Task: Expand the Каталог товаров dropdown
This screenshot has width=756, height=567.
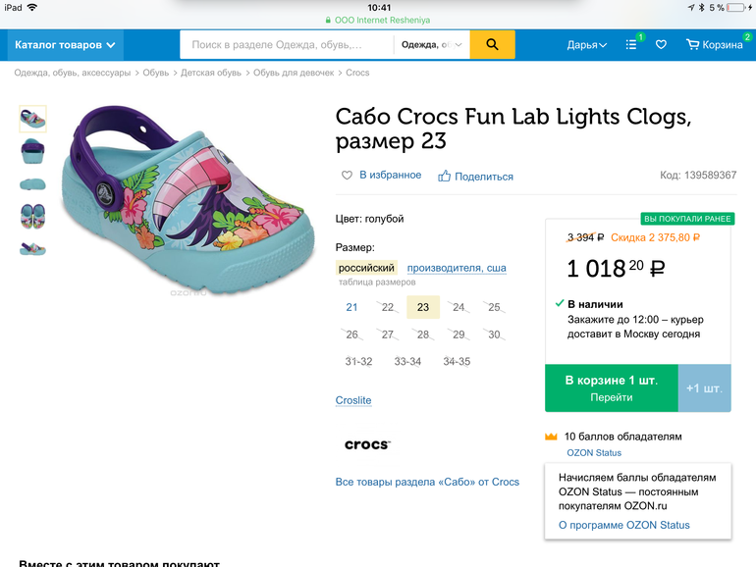Action: [66, 44]
